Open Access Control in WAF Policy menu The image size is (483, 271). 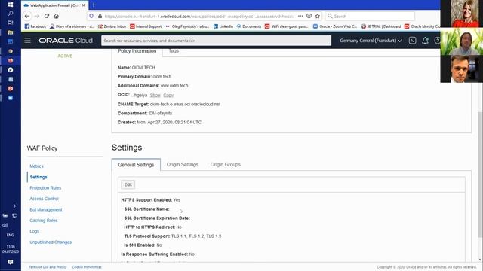44,199
